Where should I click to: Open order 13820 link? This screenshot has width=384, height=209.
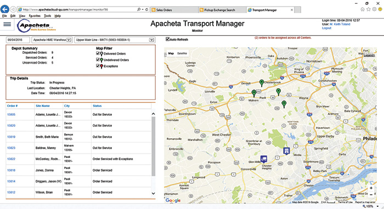[x=12, y=126]
